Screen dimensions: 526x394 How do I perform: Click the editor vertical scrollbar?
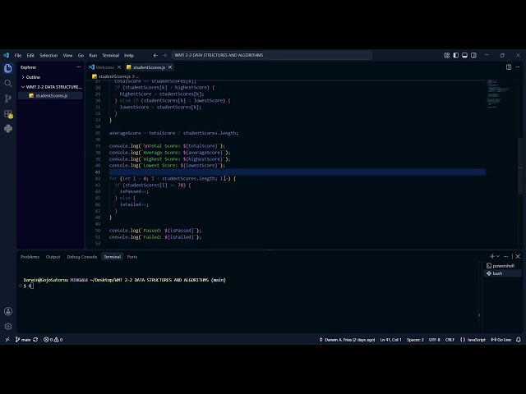pos(520,164)
